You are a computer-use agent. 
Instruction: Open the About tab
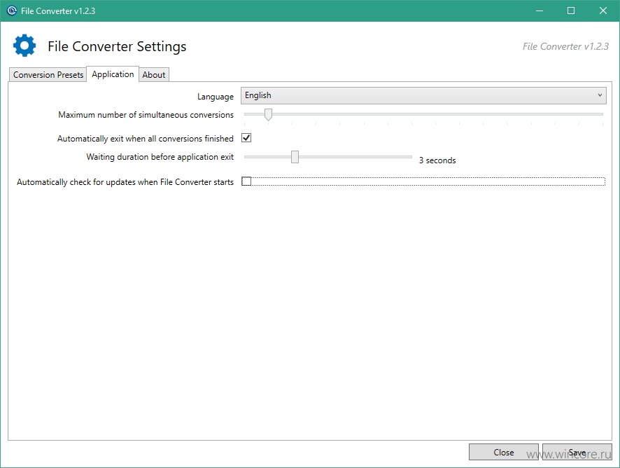click(154, 75)
